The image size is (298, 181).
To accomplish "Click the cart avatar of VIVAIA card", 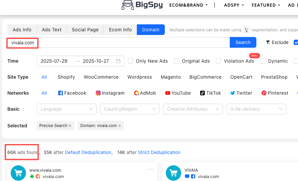I will click(173, 173).
